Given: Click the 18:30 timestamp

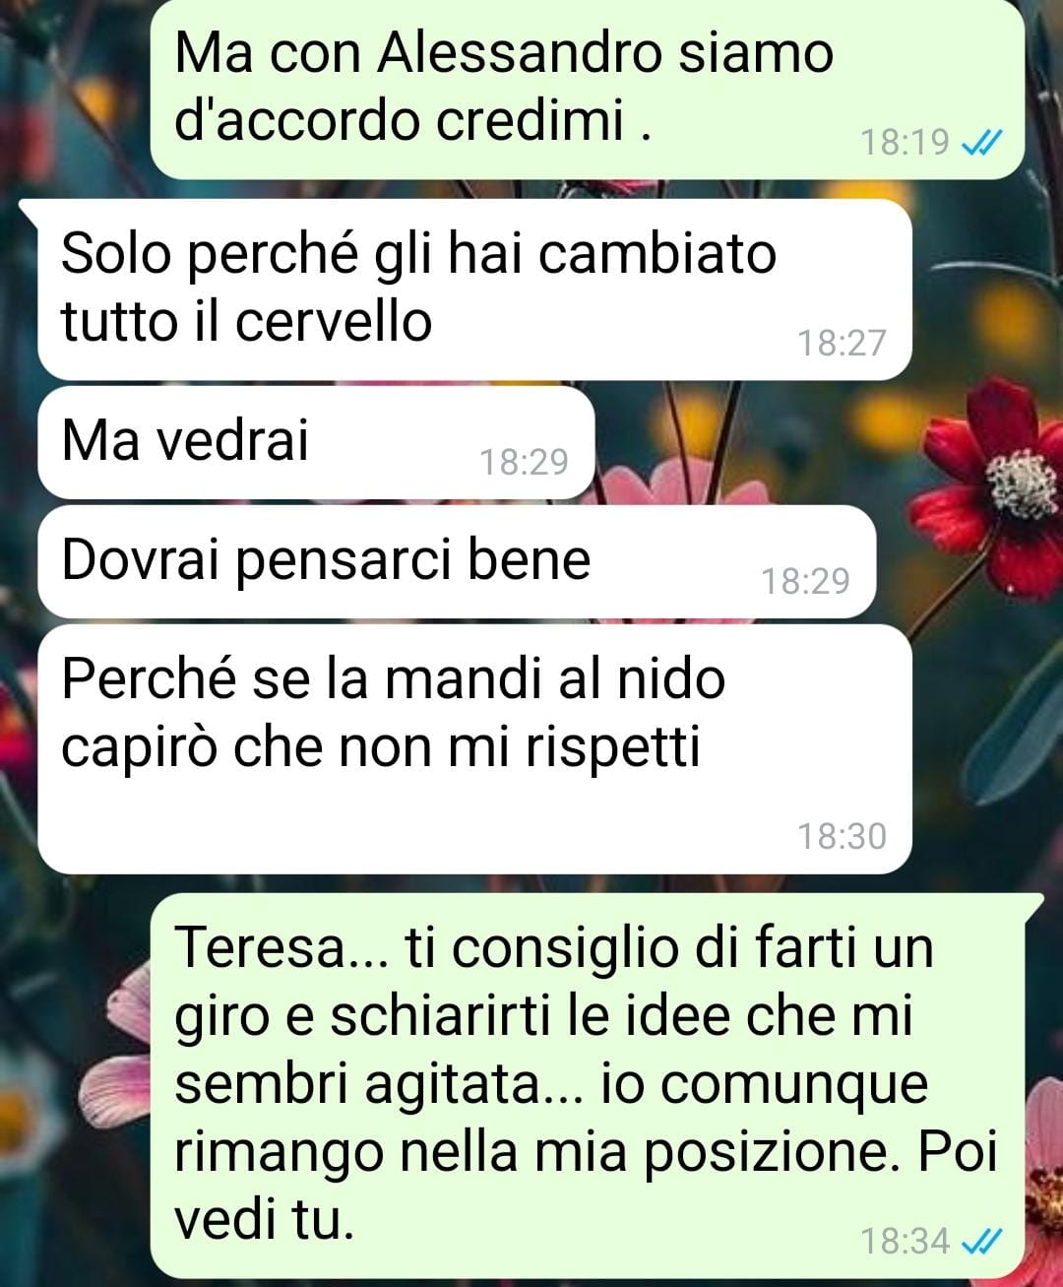Looking at the screenshot, I should [x=842, y=836].
